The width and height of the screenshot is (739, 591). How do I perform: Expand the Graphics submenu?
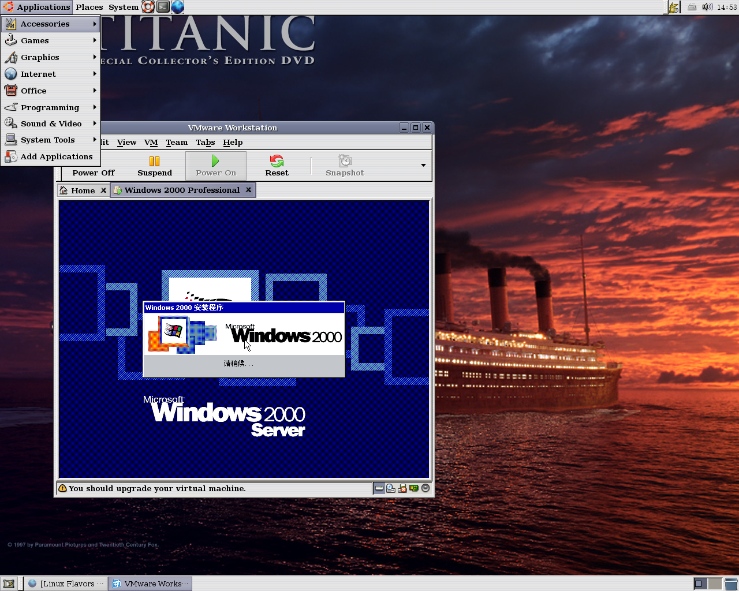[x=51, y=57]
